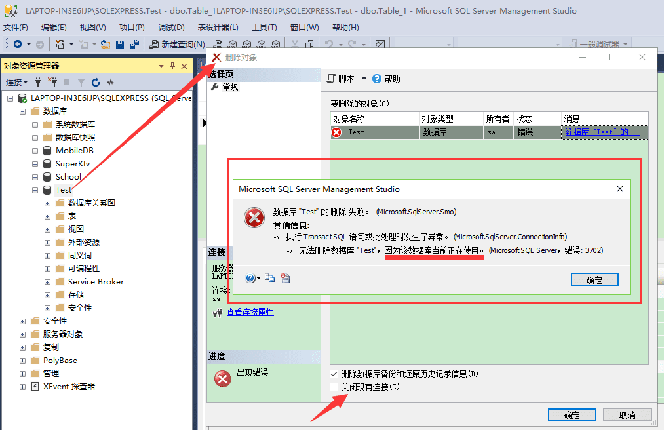Expand the Service Broker node

47,282
